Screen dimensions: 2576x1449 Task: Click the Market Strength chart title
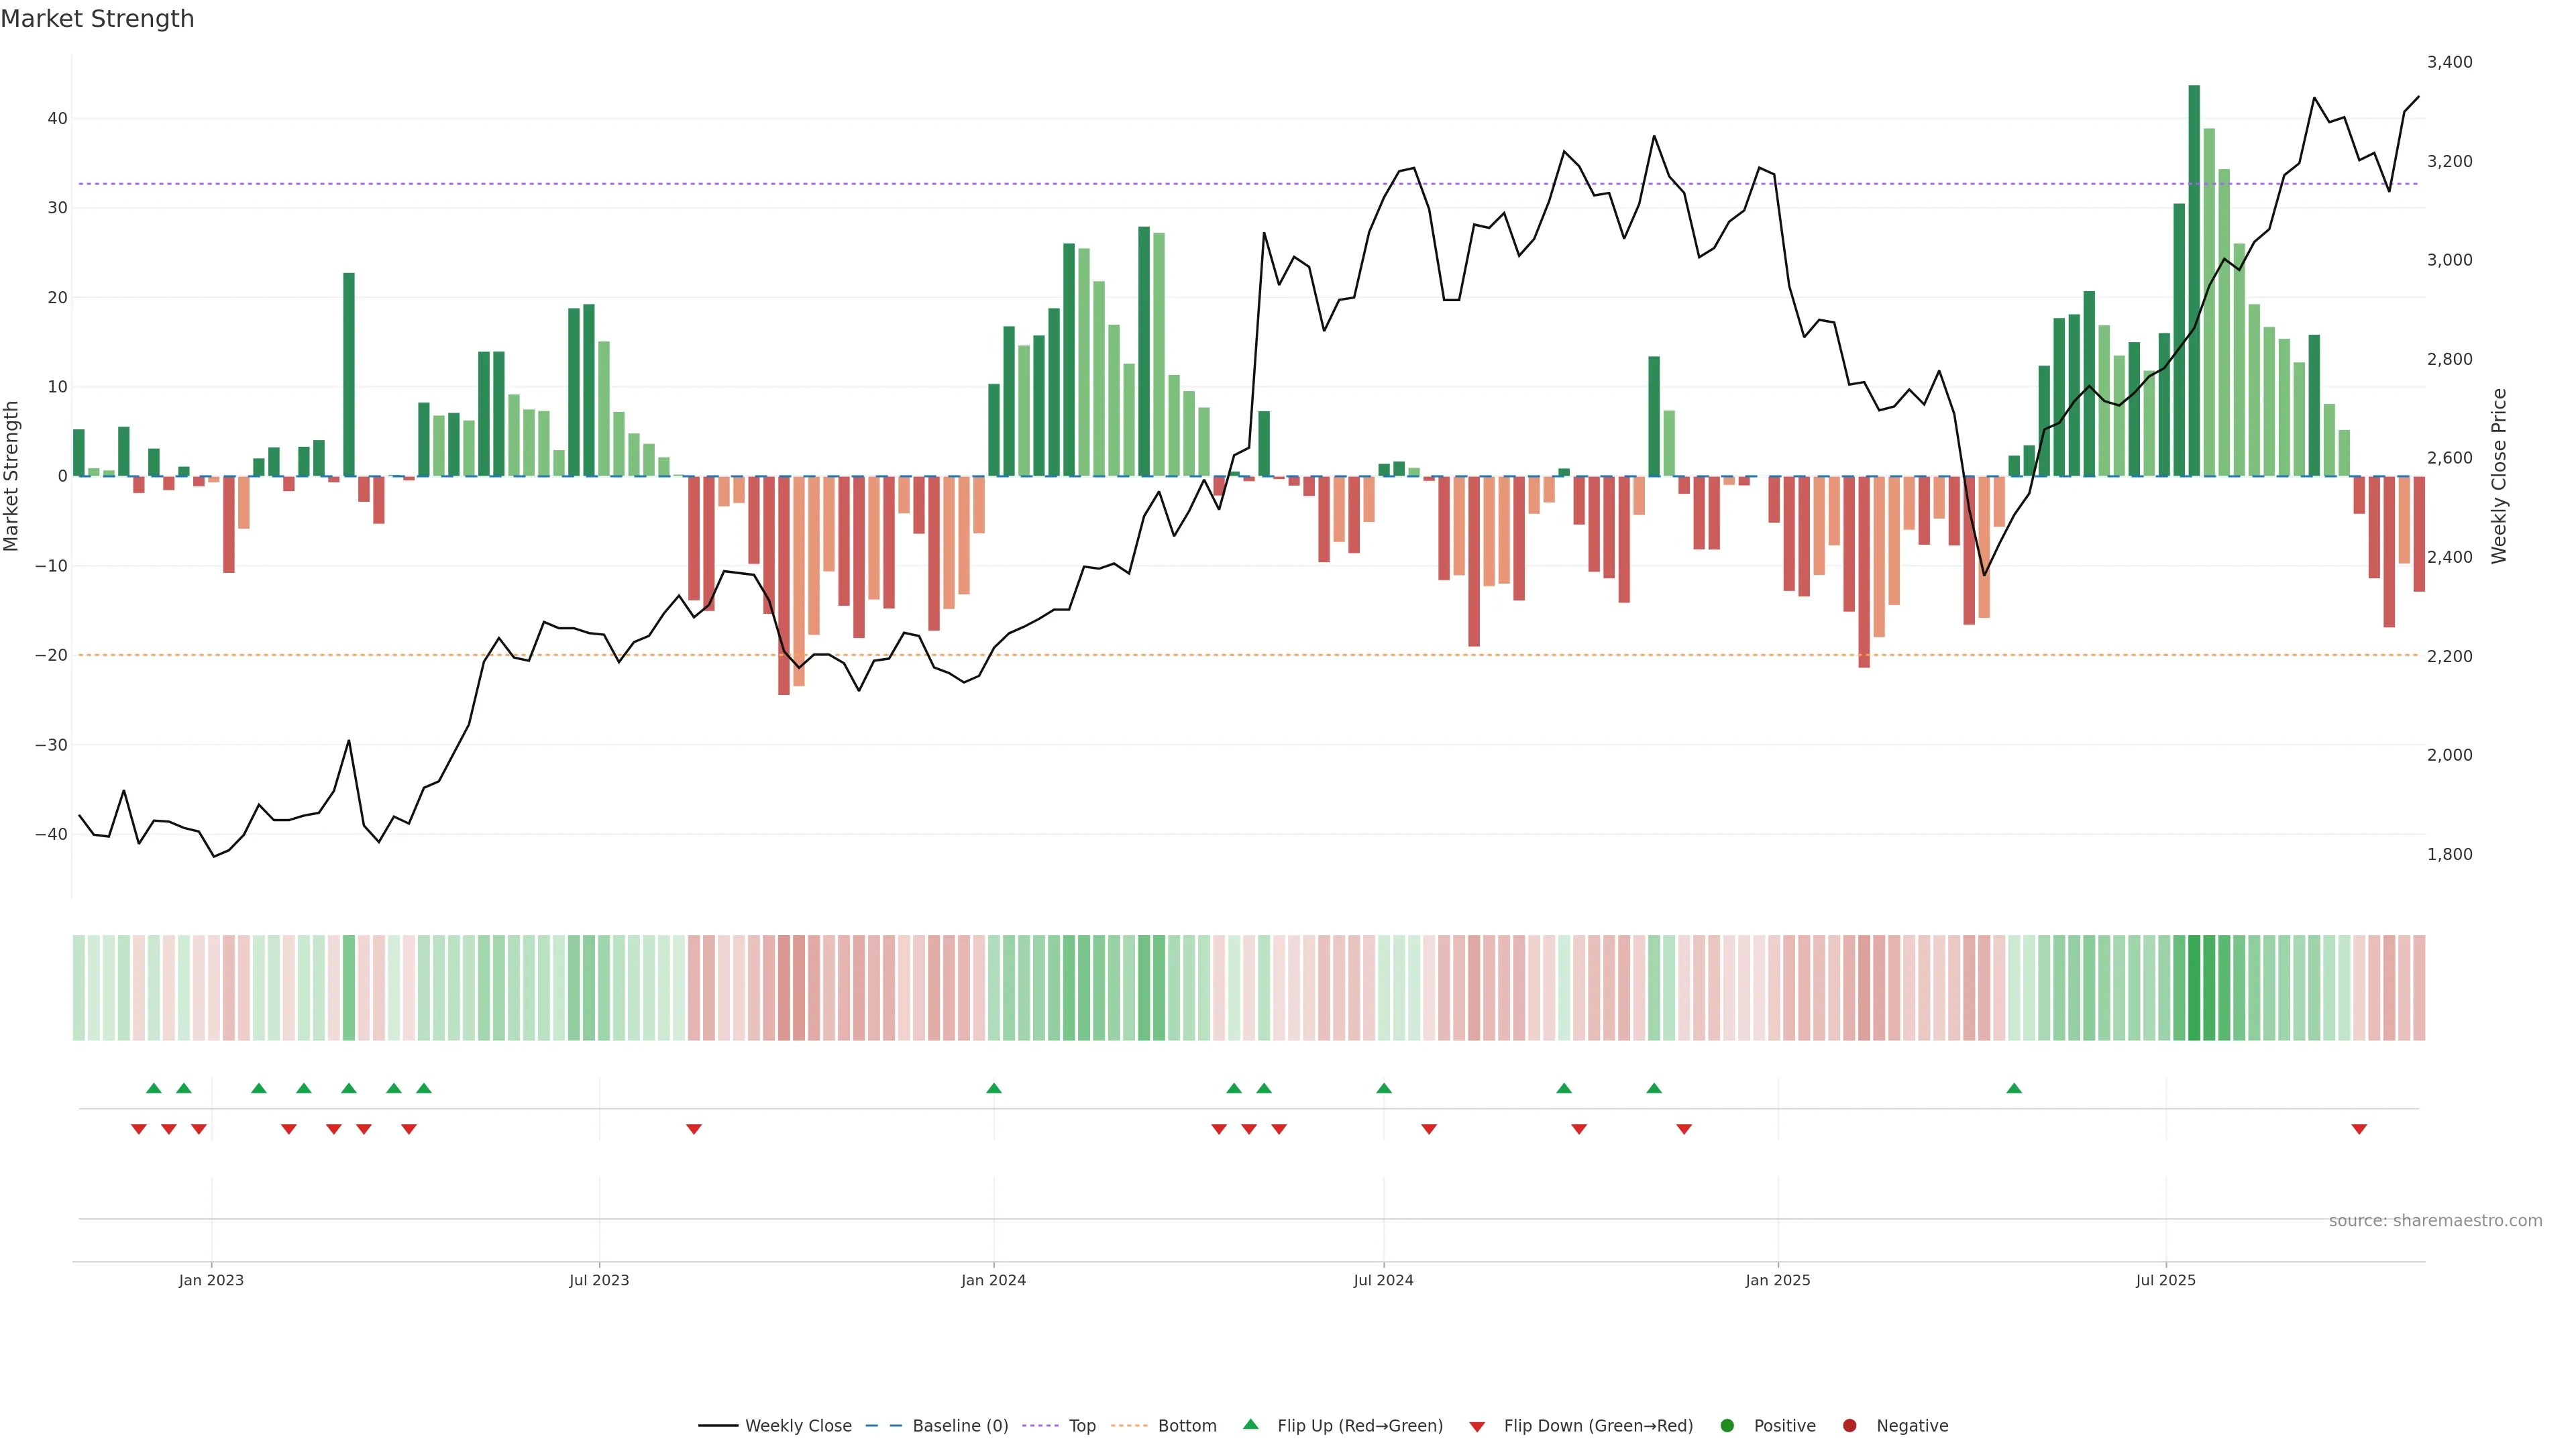pyautogui.click(x=97, y=19)
